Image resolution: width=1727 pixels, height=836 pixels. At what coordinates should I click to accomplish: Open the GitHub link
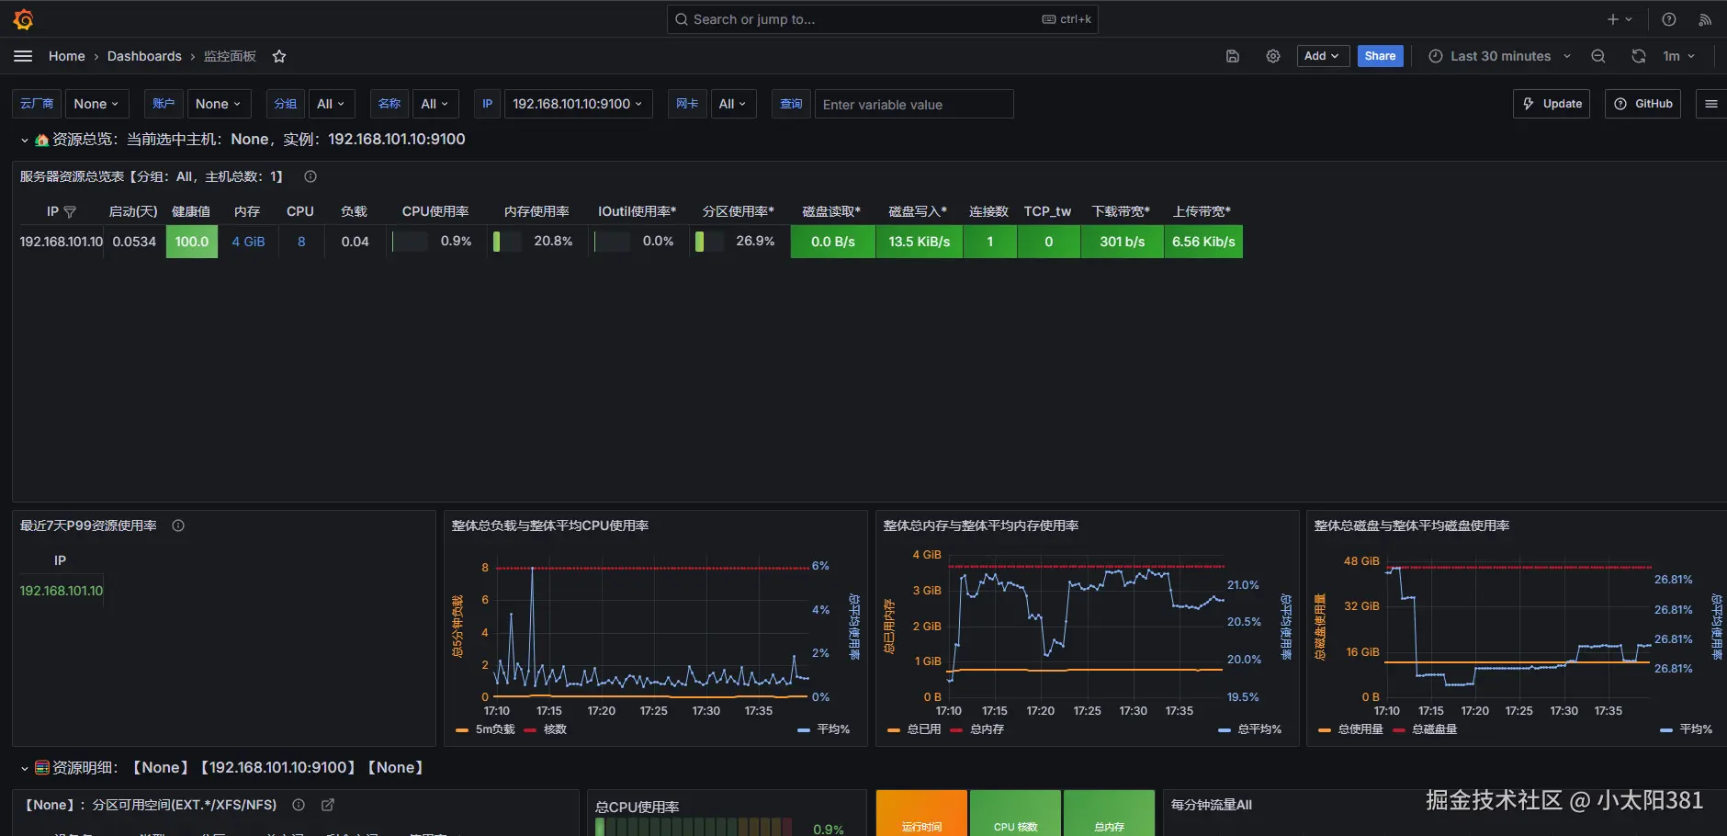pyautogui.click(x=1643, y=104)
